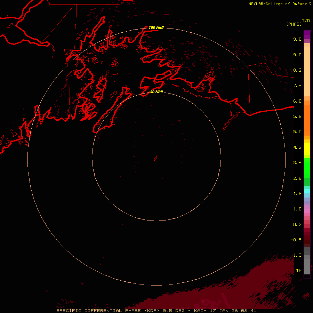The height and width of the screenshot is (313, 313).
Task: Click the "KAIH" radar station identifier
Action: pos(200,311)
